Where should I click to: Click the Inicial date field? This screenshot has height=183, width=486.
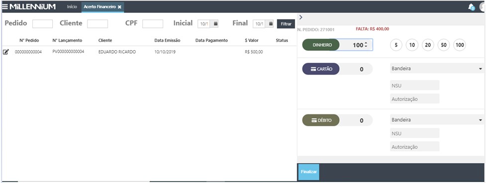(204, 24)
